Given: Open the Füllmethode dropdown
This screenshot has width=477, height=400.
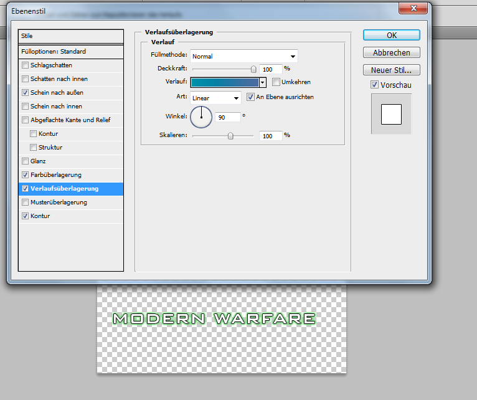Looking at the screenshot, I should point(244,56).
